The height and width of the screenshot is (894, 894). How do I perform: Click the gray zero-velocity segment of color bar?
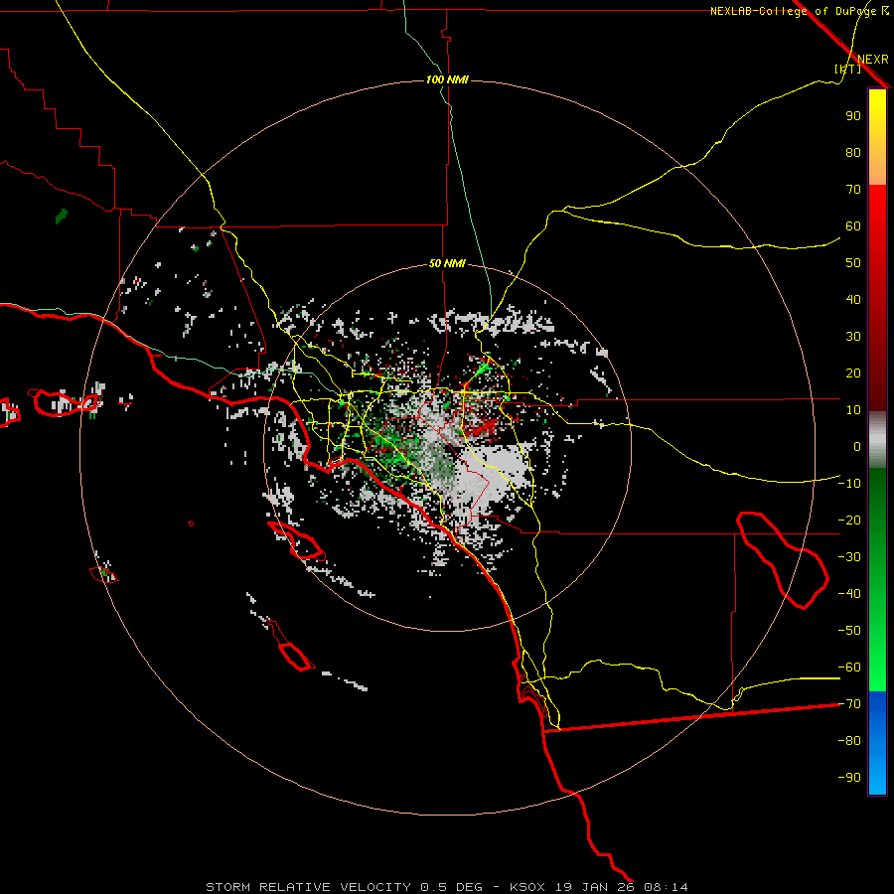pyautogui.click(x=877, y=440)
